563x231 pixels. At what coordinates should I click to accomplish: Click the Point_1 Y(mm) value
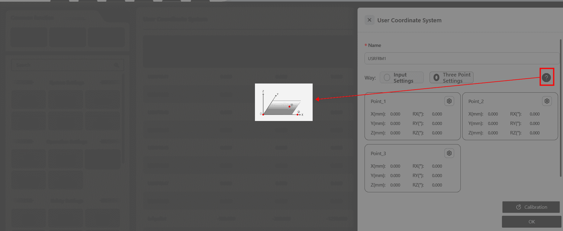pos(395,123)
